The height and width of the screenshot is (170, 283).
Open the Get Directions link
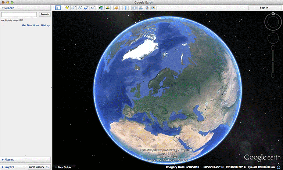tap(31, 25)
